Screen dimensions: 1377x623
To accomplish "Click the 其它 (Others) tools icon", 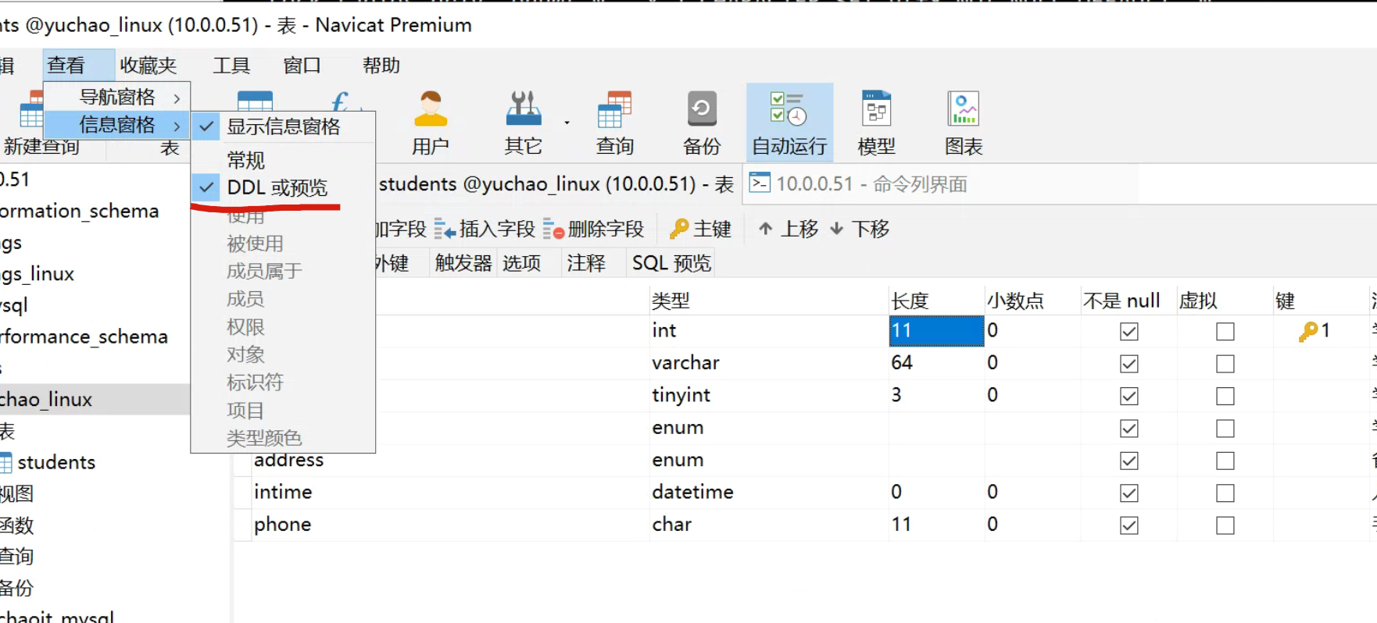I will 523,123.
